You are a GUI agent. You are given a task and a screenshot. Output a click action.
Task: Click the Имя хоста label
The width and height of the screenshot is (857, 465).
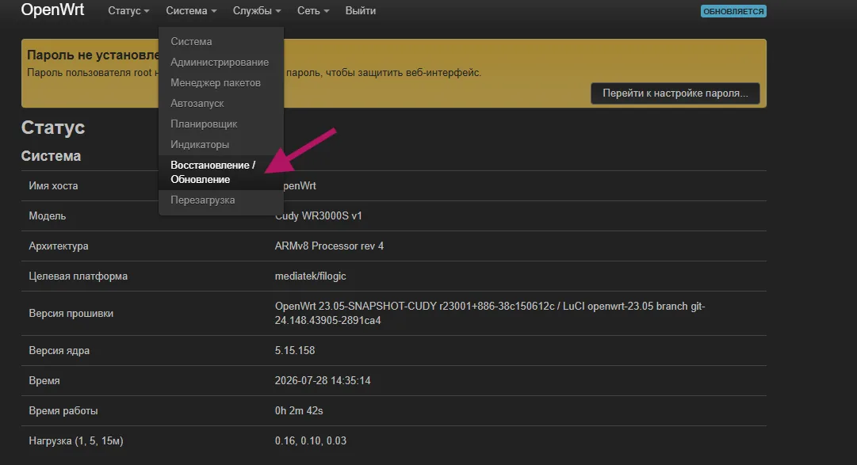(x=53, y=186)
